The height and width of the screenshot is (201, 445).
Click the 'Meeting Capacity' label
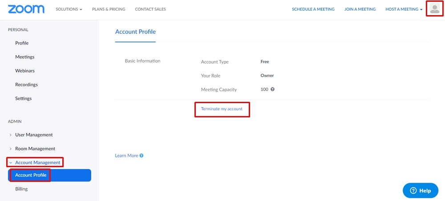(x=219, y=89)
